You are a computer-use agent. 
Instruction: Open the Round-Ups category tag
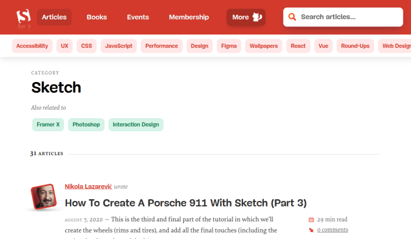click(355, 46)
